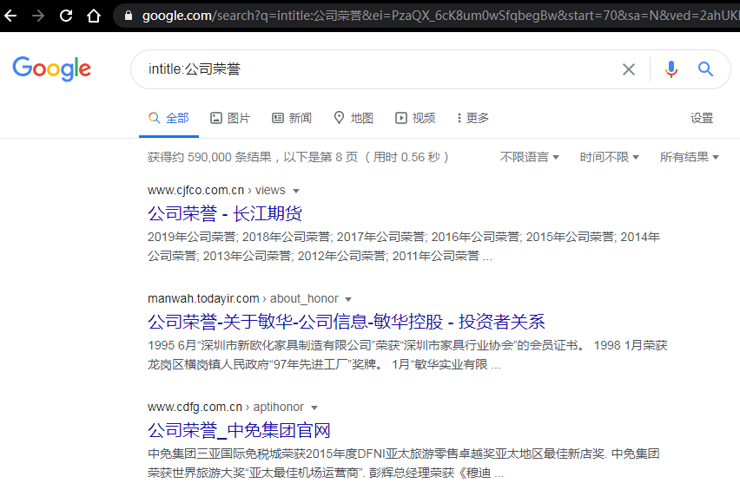Switch to the 图片 images tab
The image size is (740, 496).
pyautogui.click(x=230, y=118)
